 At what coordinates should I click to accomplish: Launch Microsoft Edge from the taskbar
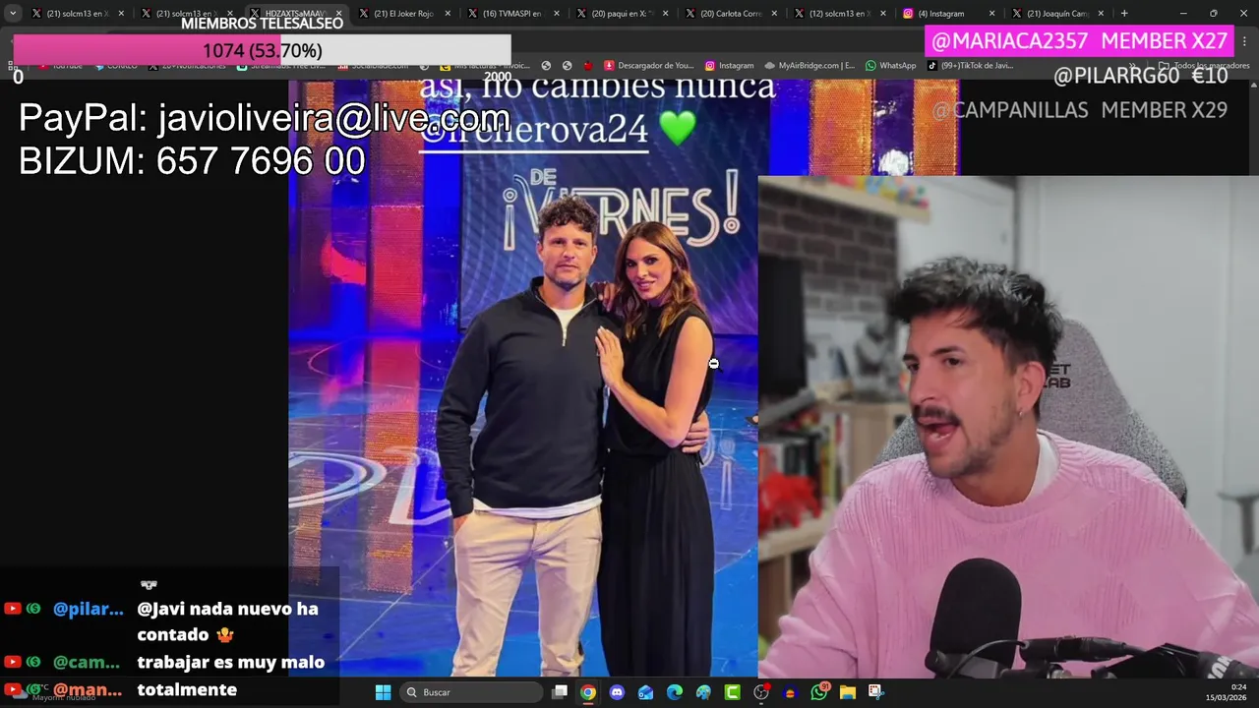(x=675, y=692)
